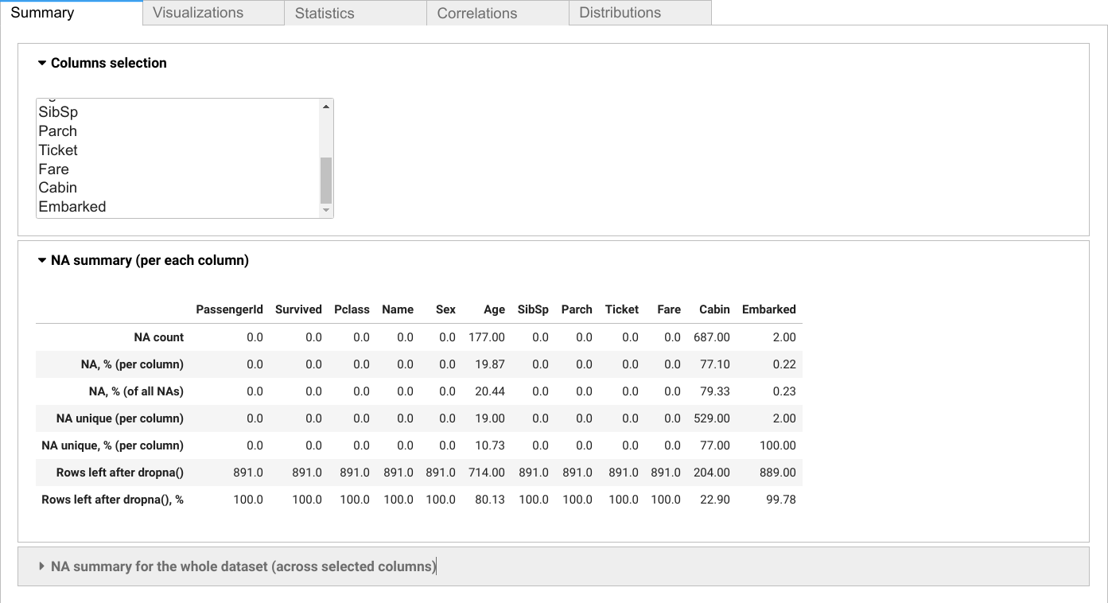The height and width of the screenshot is (603, 1108).
Task: Click the value 20.44 in Age column
Action: 490,391
